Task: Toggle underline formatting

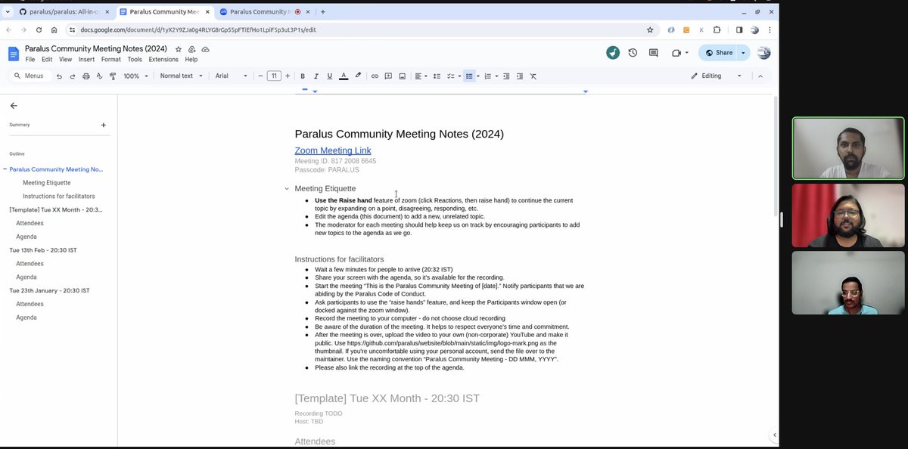Action: click(x=329, y=76)
